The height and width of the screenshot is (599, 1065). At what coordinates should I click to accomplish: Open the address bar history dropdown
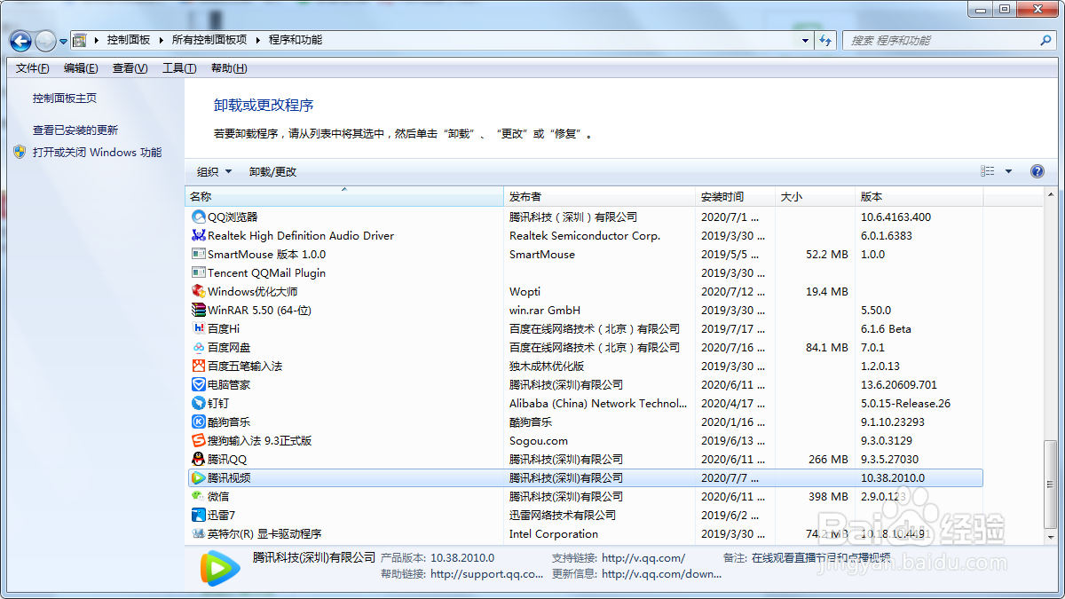click(x=806, y=40)
